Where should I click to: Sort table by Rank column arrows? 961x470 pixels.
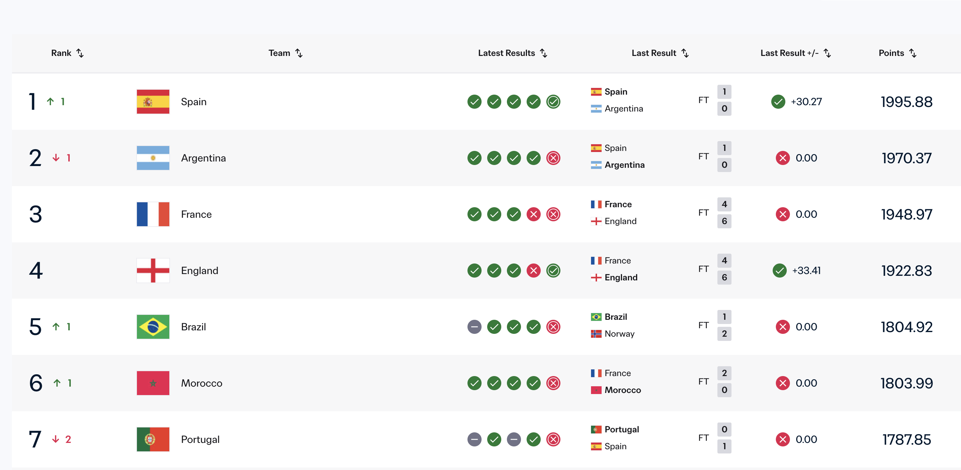pos(80,53)
